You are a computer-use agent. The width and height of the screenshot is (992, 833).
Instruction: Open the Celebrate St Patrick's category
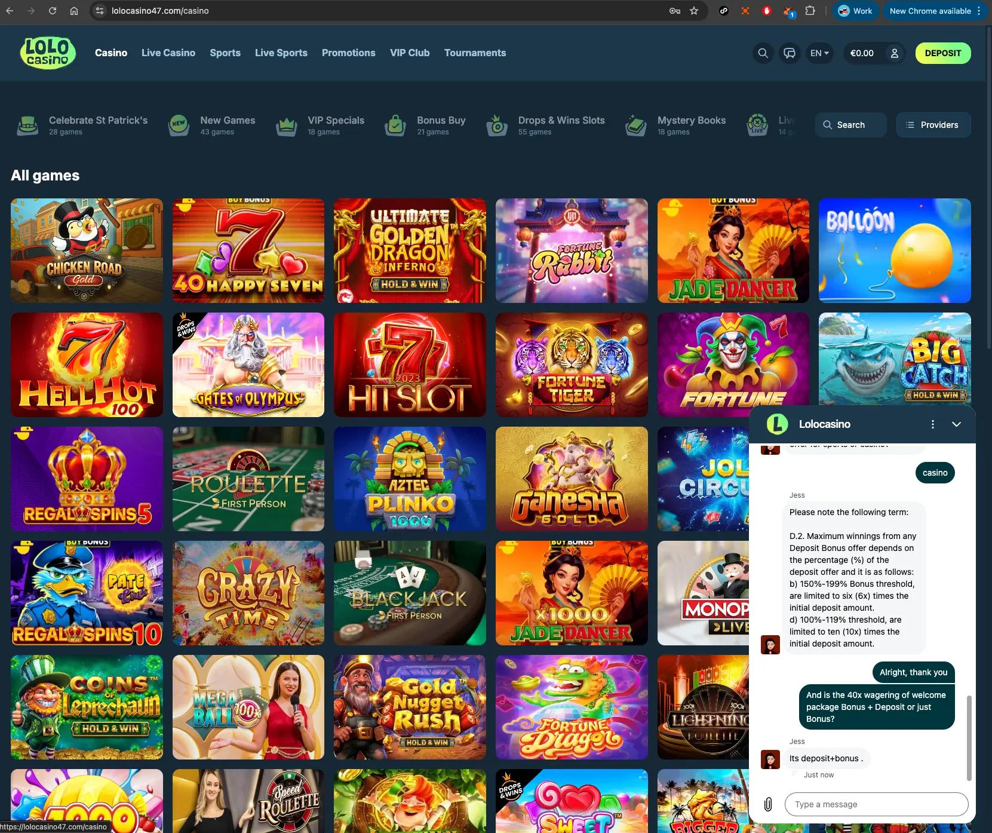(x=82, y=125)
